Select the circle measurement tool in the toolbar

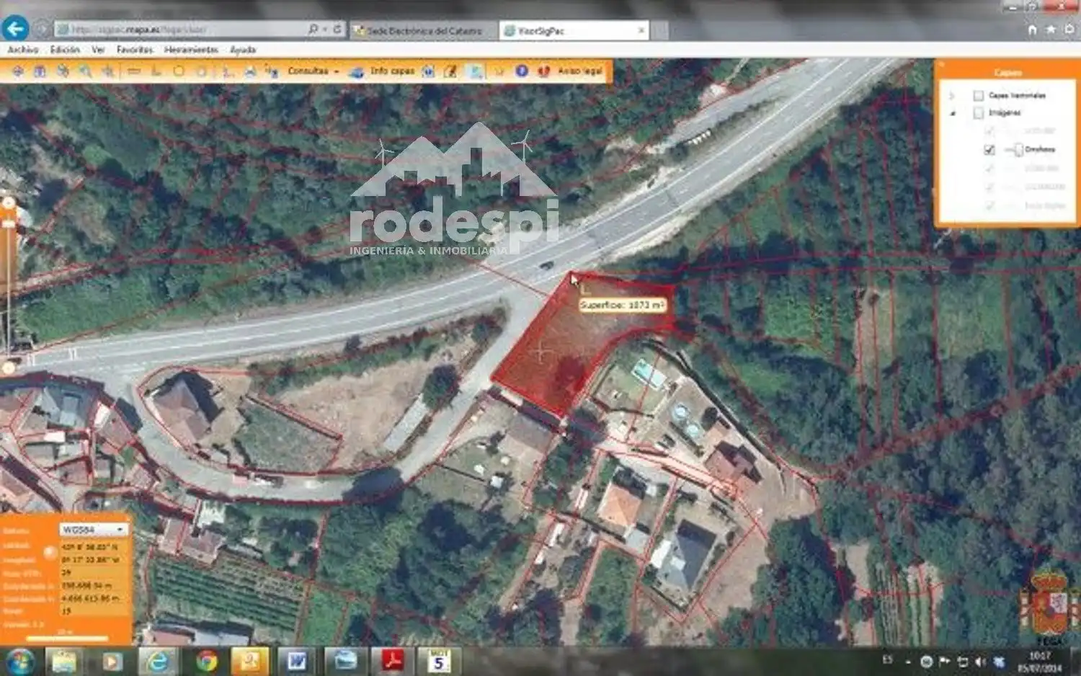tap(179, 71)
